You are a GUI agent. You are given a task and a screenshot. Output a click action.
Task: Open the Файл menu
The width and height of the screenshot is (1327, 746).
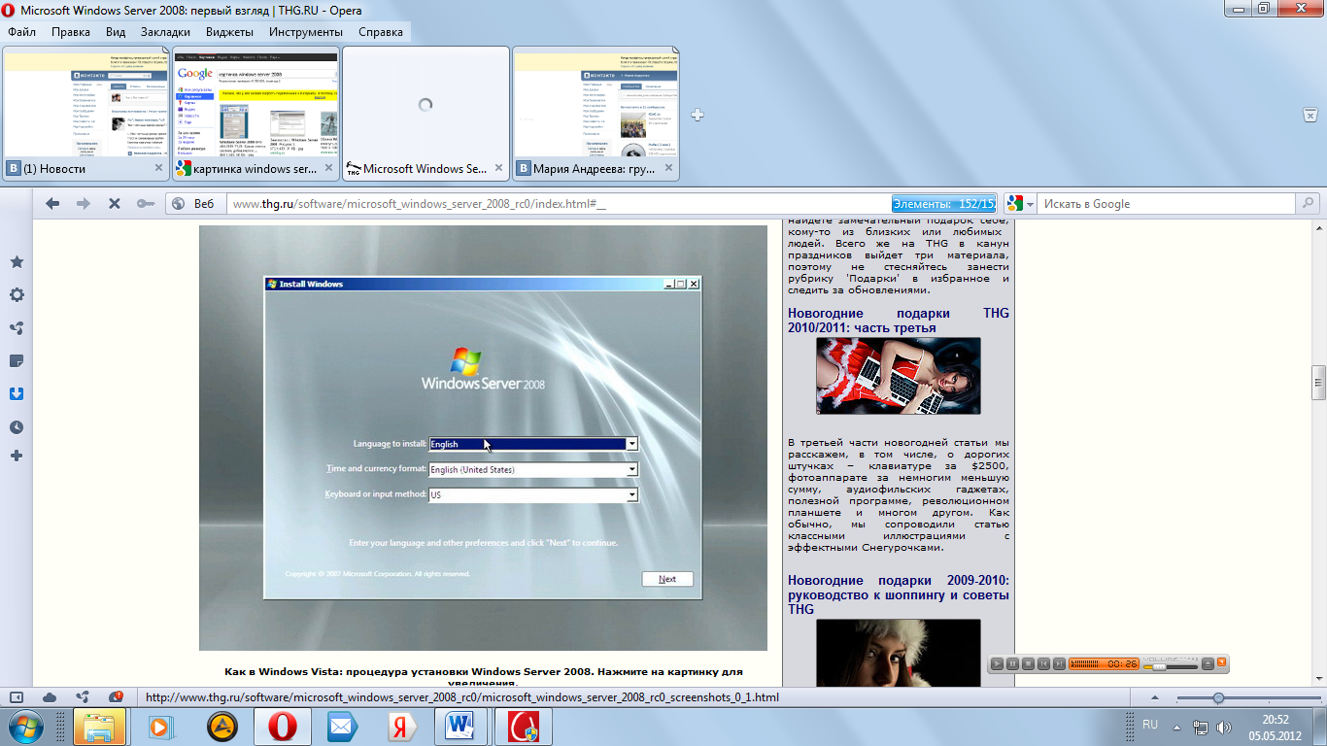(21, 31)
